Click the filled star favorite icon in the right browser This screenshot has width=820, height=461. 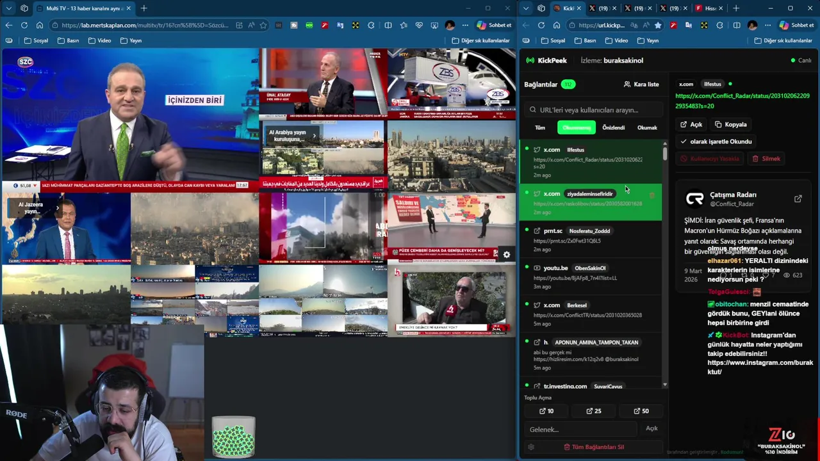[x=658, y=25]
